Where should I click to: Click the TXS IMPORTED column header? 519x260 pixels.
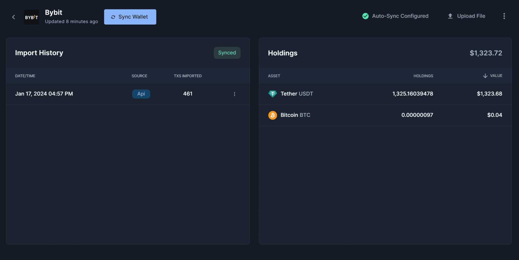coord(188,76)
